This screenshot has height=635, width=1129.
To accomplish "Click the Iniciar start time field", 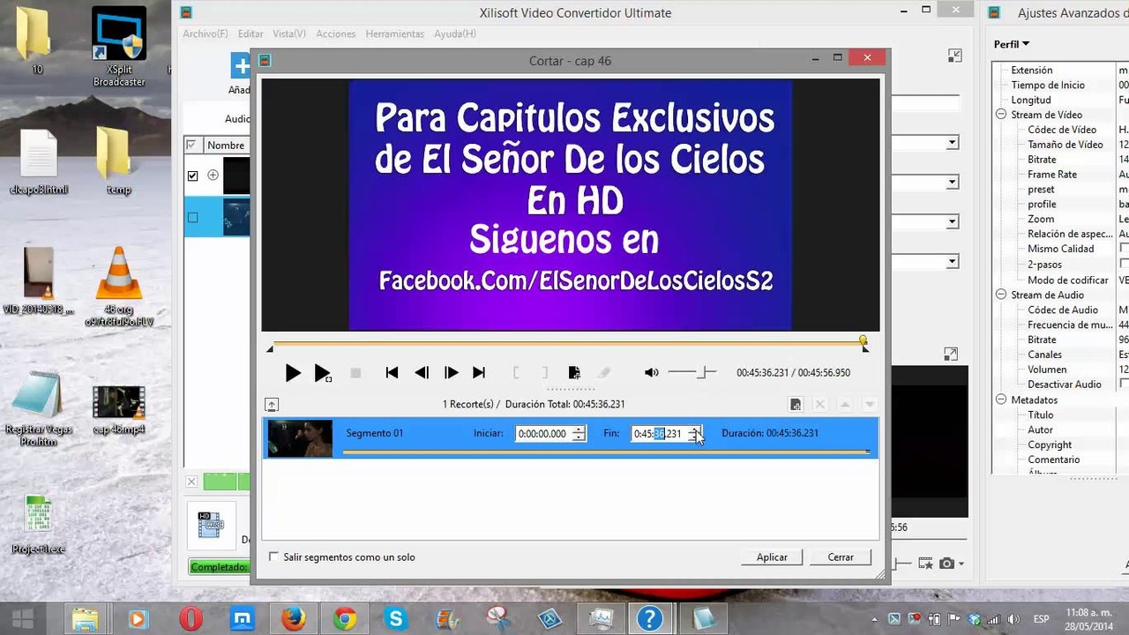I will pyautogui.click(x=543, y=434).
